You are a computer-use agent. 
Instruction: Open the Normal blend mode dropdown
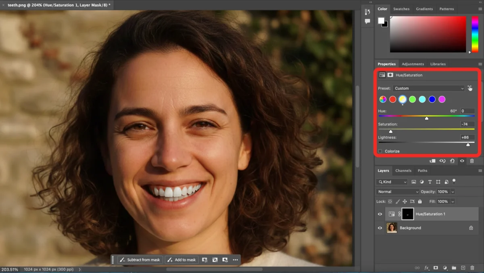point(397,191)
